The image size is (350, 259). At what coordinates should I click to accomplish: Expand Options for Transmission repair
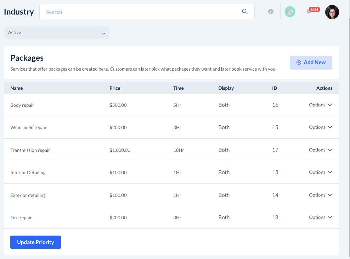tap(320, 150)
